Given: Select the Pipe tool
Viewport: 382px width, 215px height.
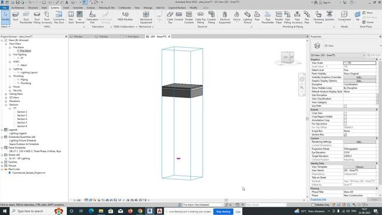Looking at the screenshot, I should [x=257, y=16].
